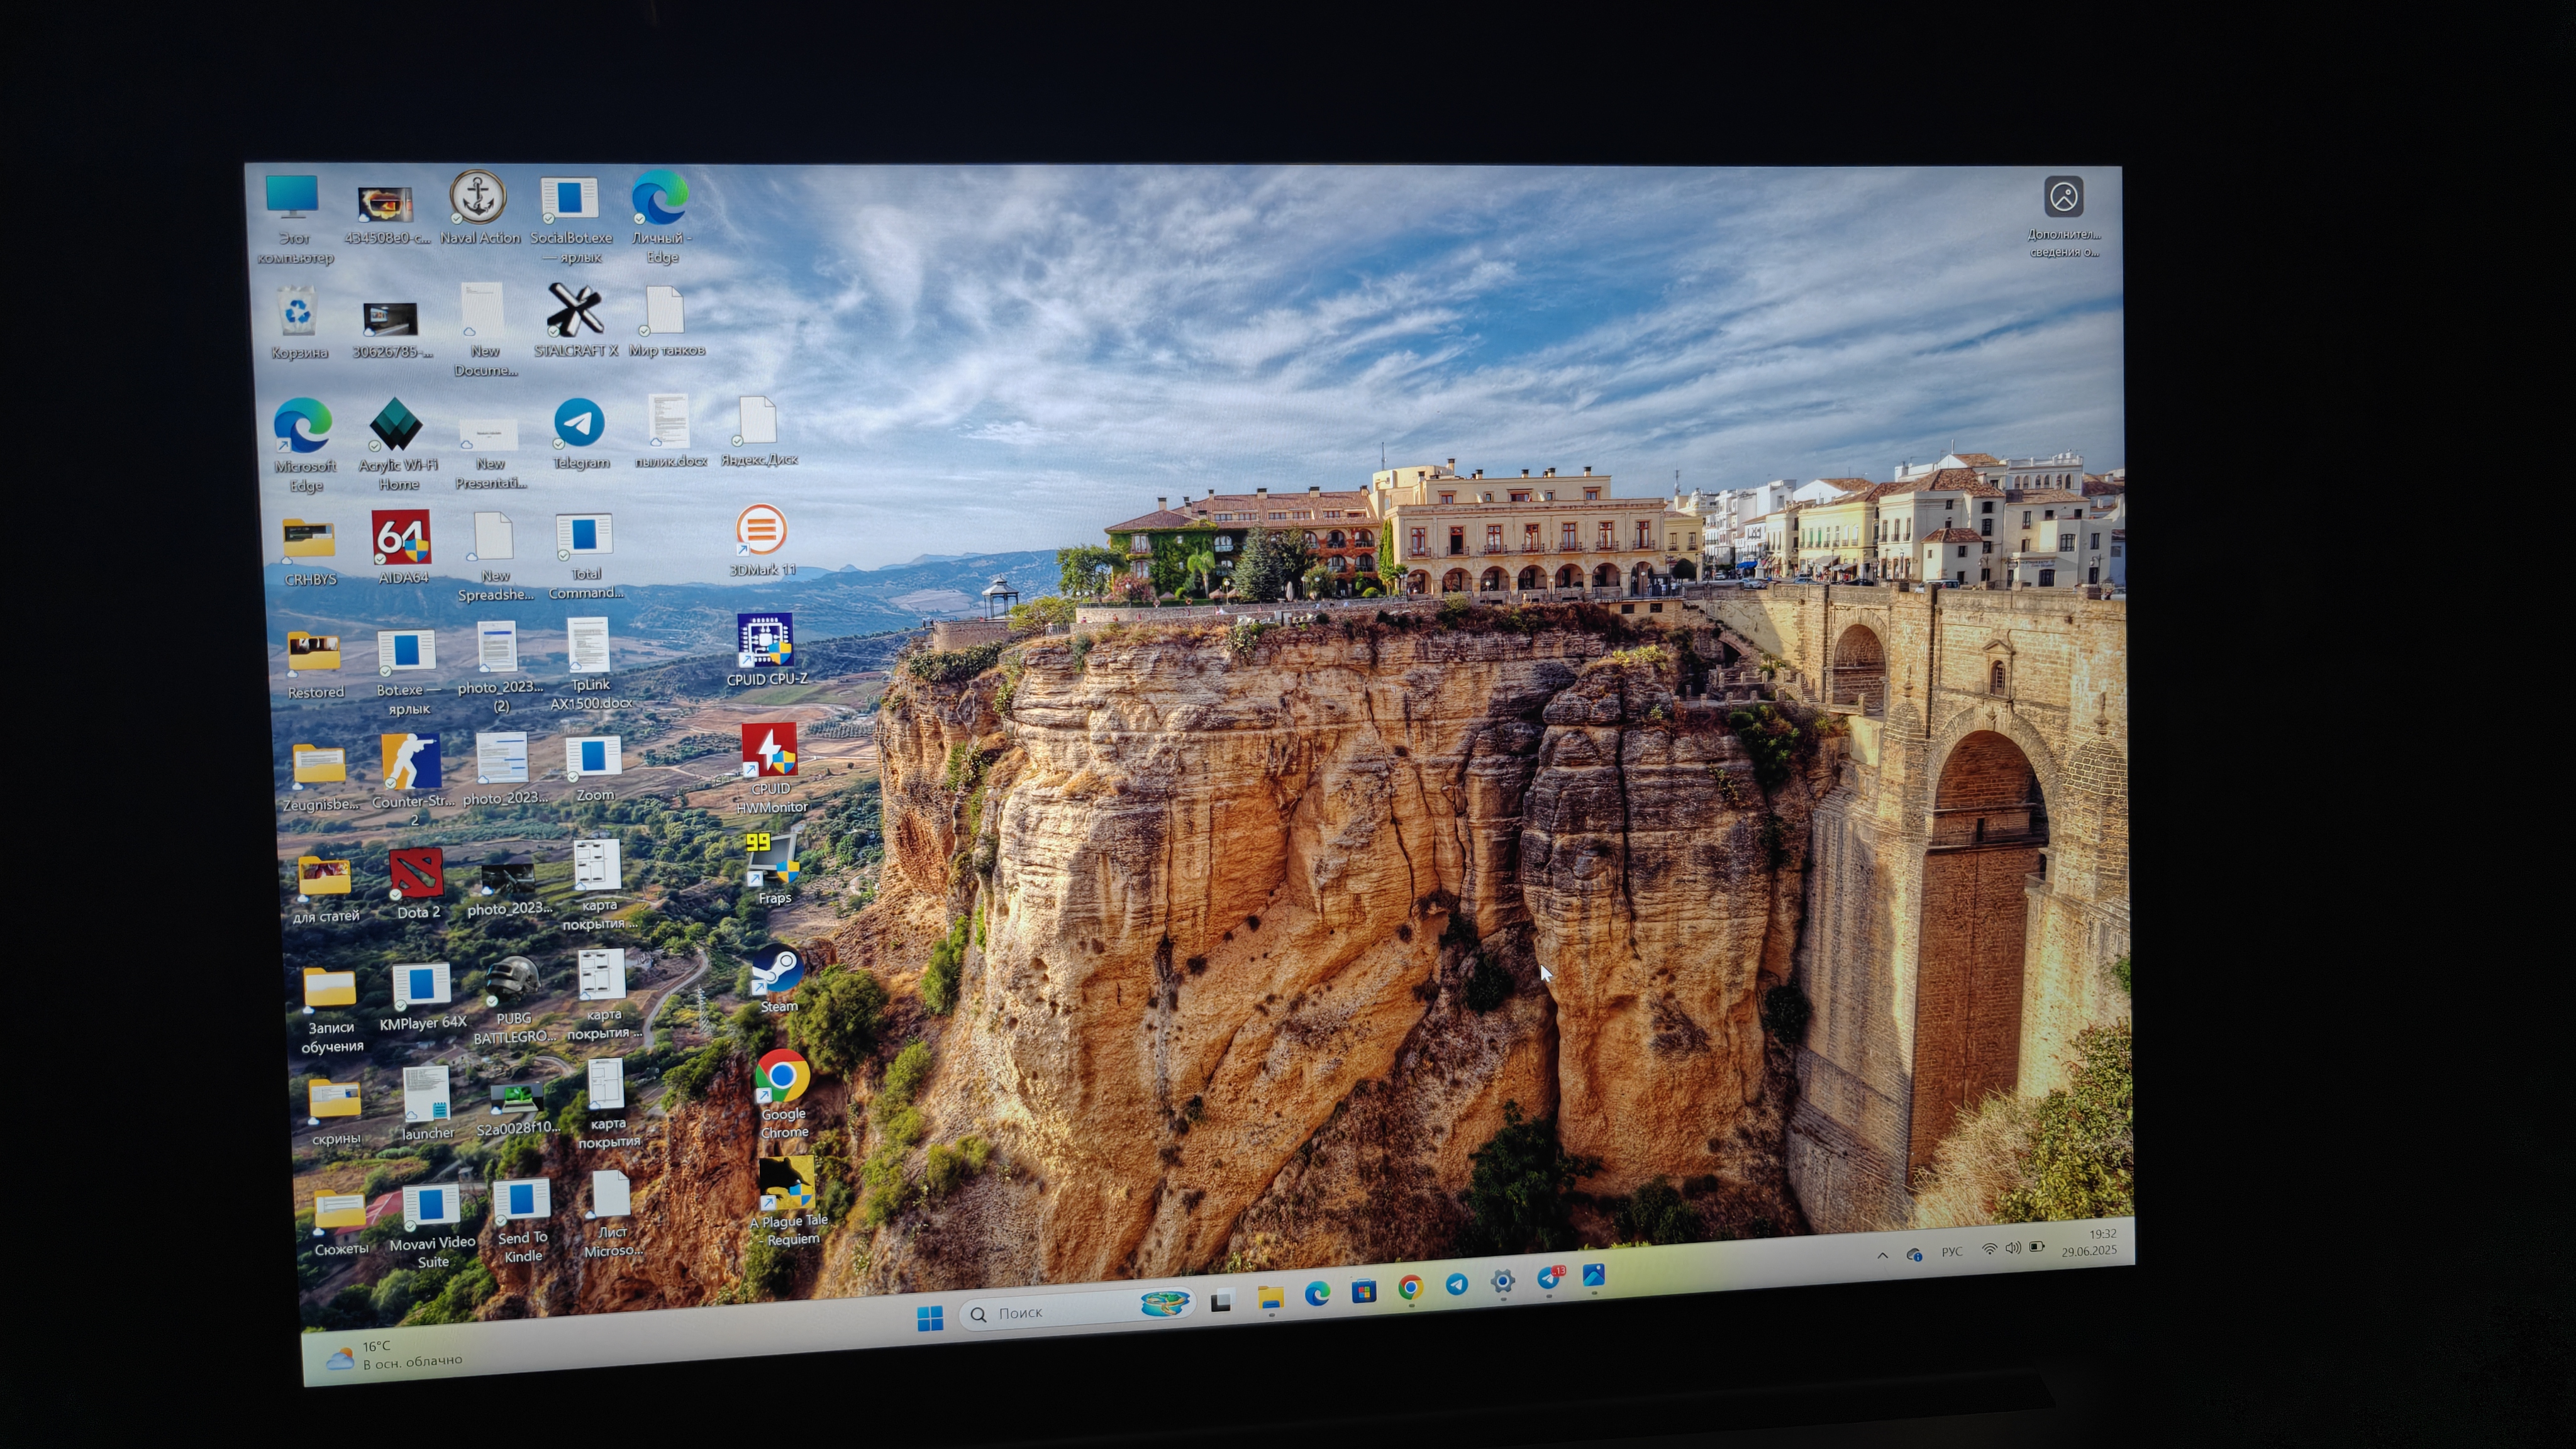Viewport: 2576px width, 1449px height.
Task: Launch Zoom from the desktop
Action: (x=594, y=770)
